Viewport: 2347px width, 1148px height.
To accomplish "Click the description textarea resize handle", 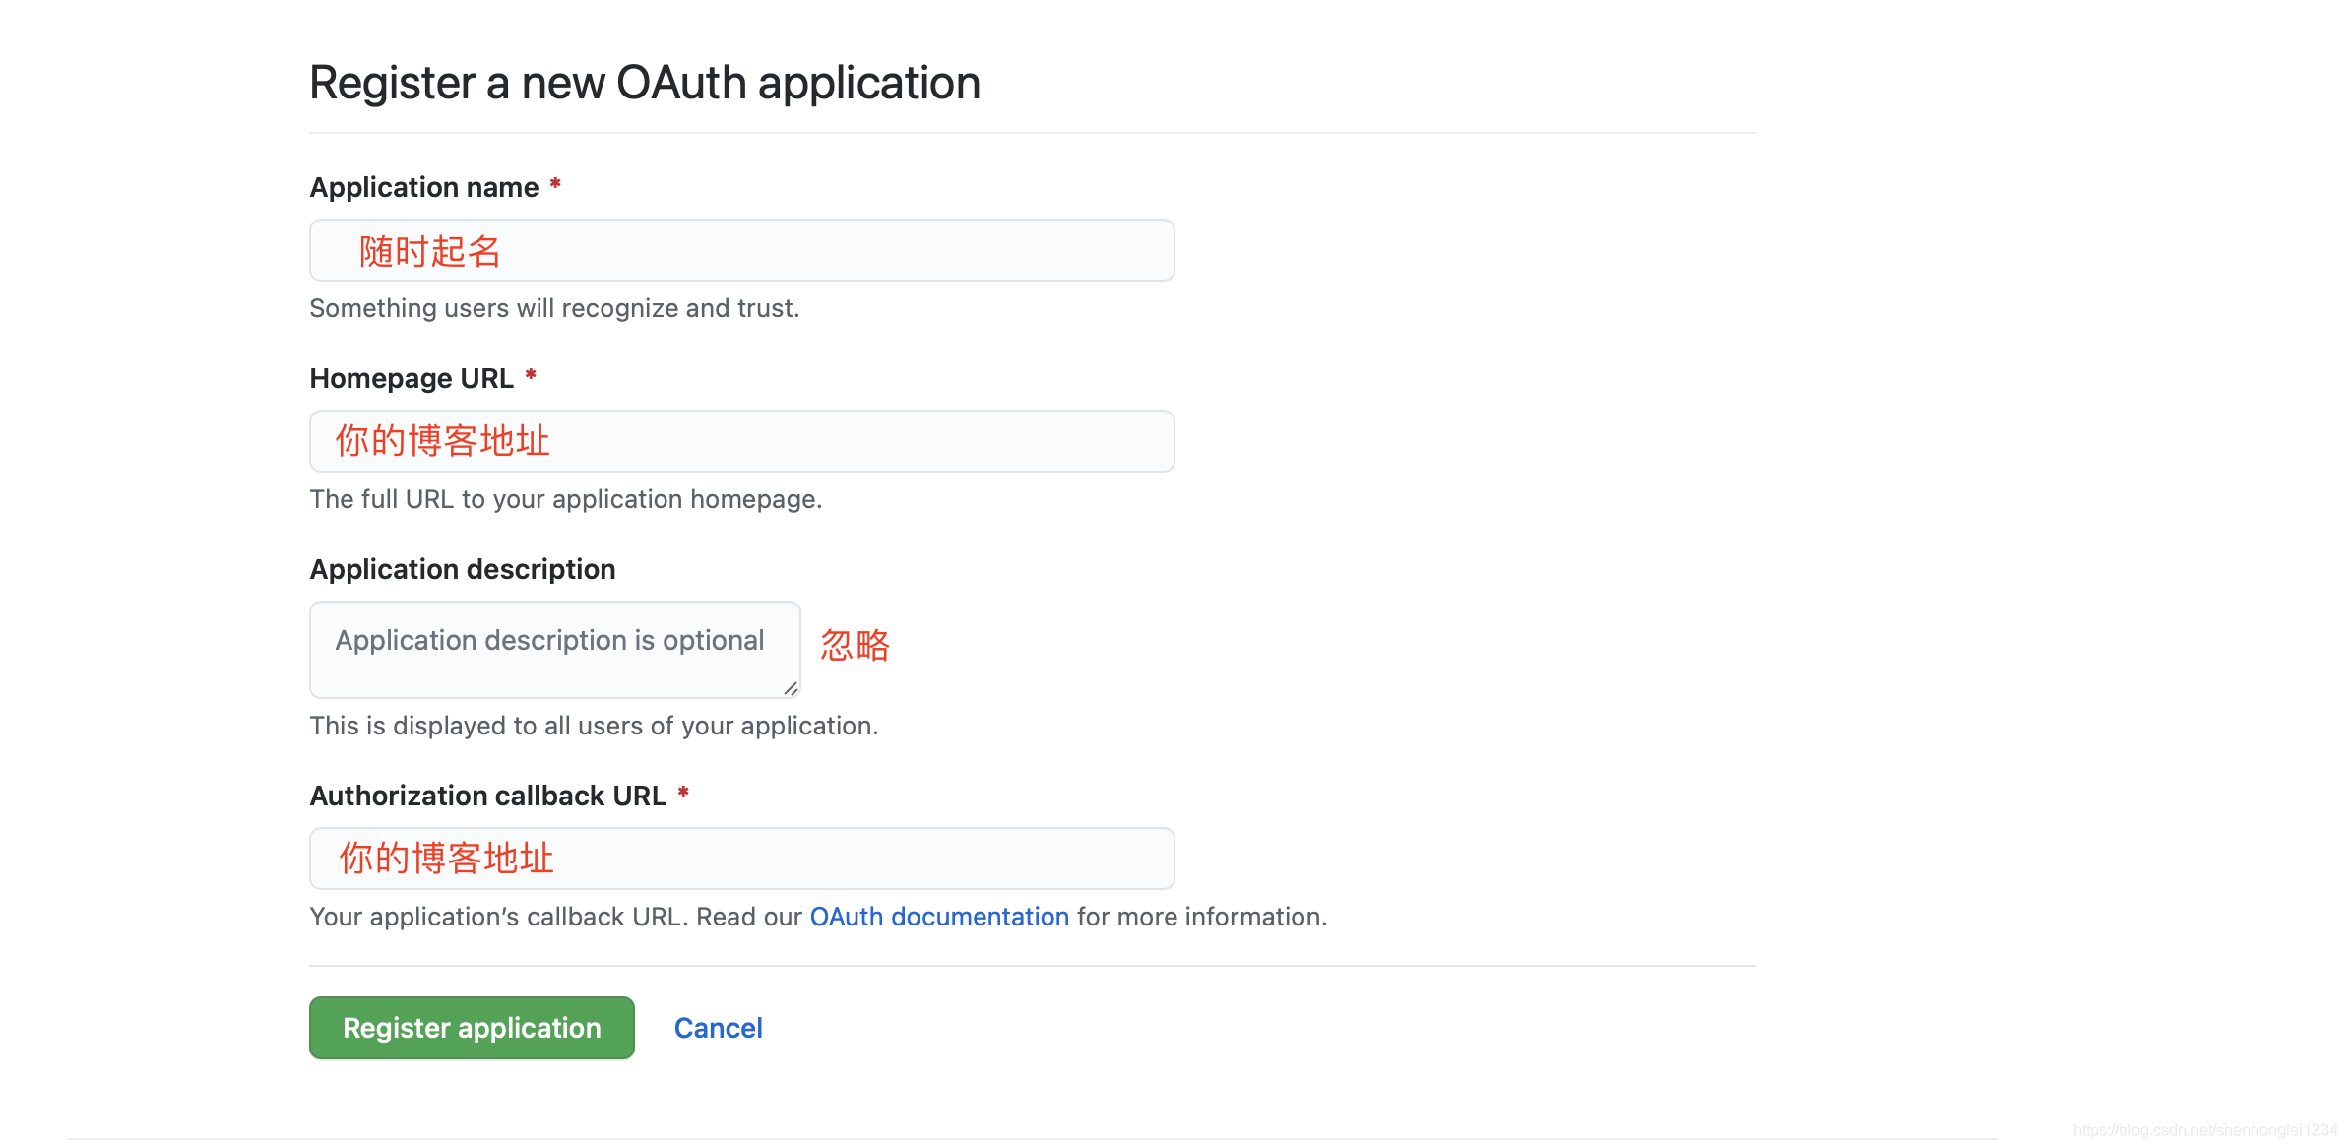I will click(x=791, y=688).
